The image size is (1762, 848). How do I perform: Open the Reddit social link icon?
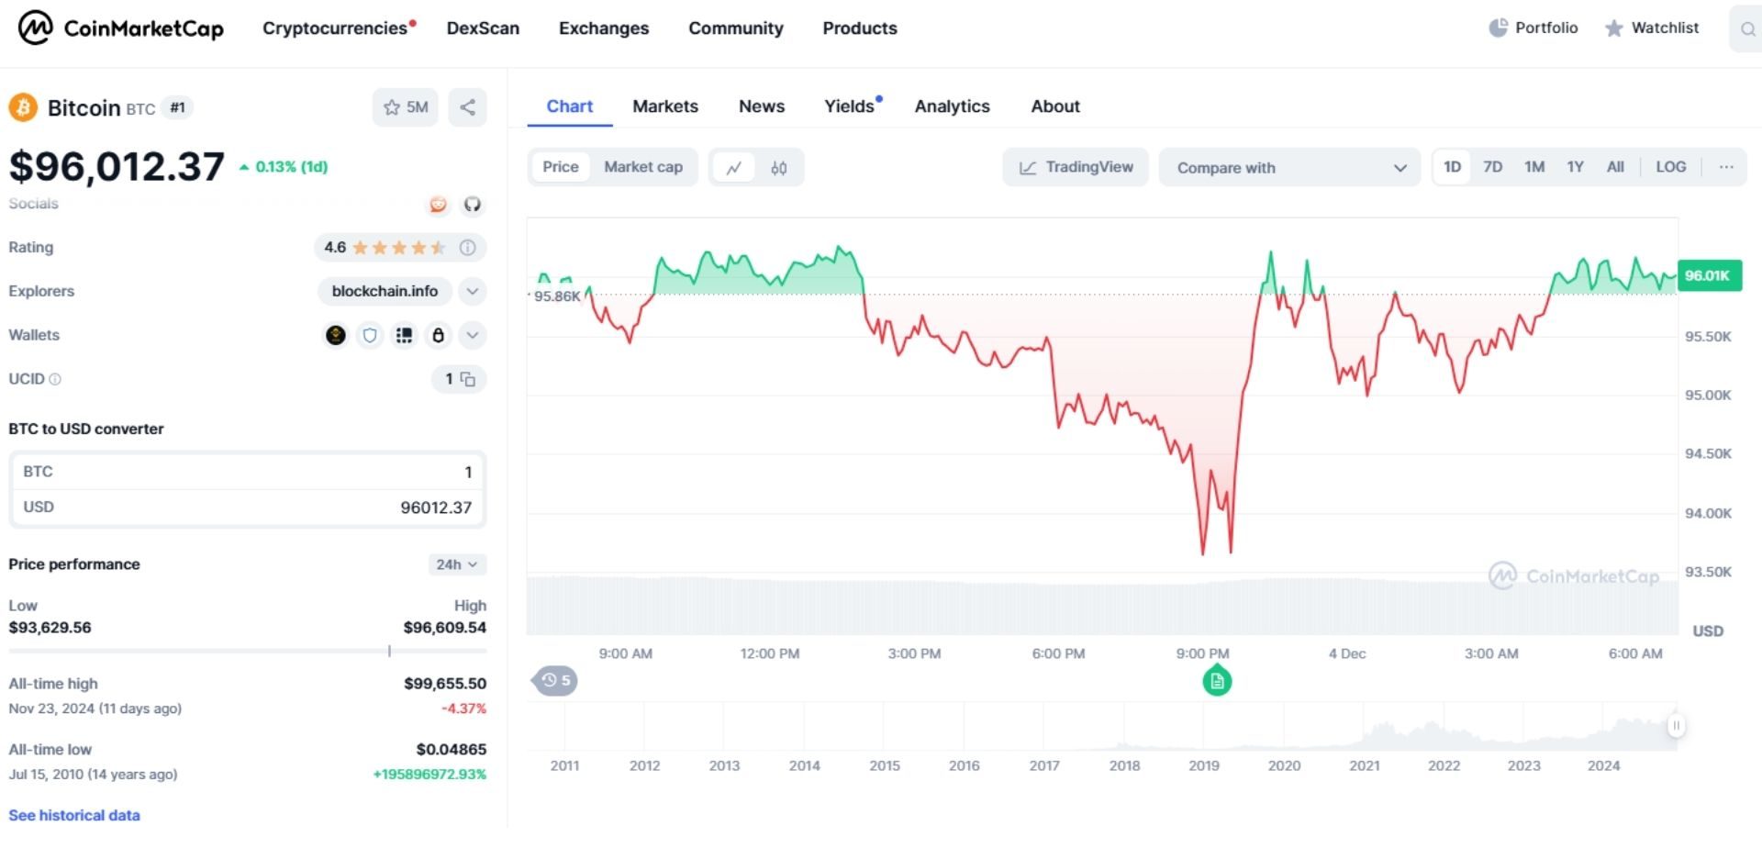click(438, 204)
